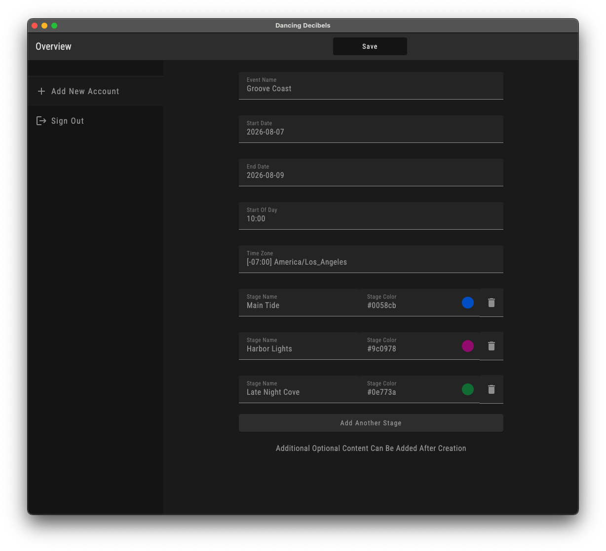Edit the Late Night Cove name field
The width and height of the screenshot is (606, 551).
point(299,389)
